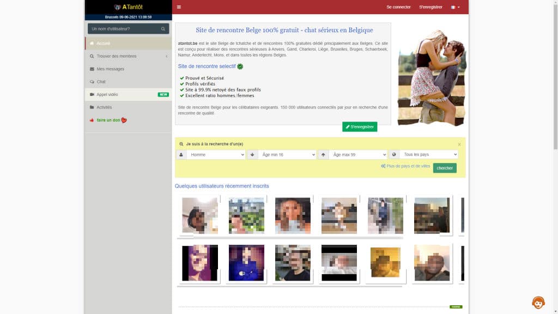Viewport: 558px width, 314px height.
Task: Open the Activités menu item
Action: [128, 107]
